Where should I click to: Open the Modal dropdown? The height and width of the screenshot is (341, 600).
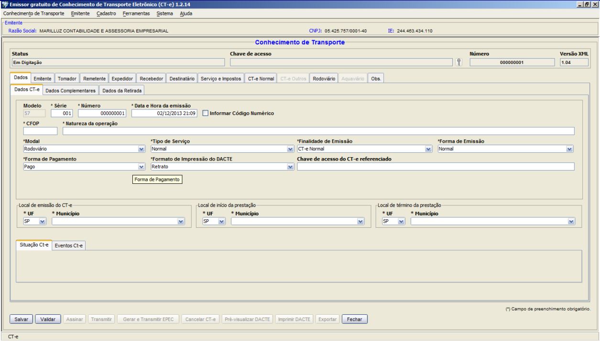point(141,149)
